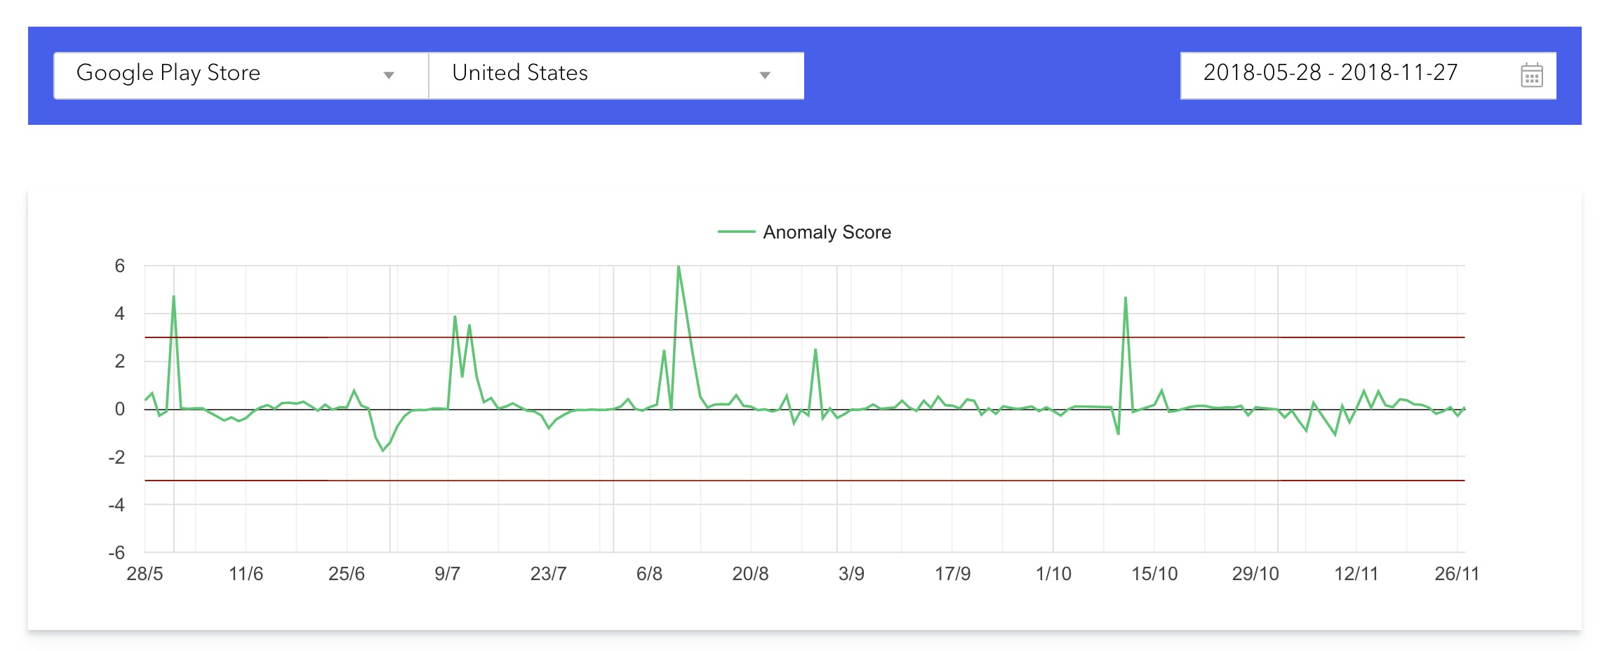
Task: Click the green legend line swatch
Action: tap(736, 231)
